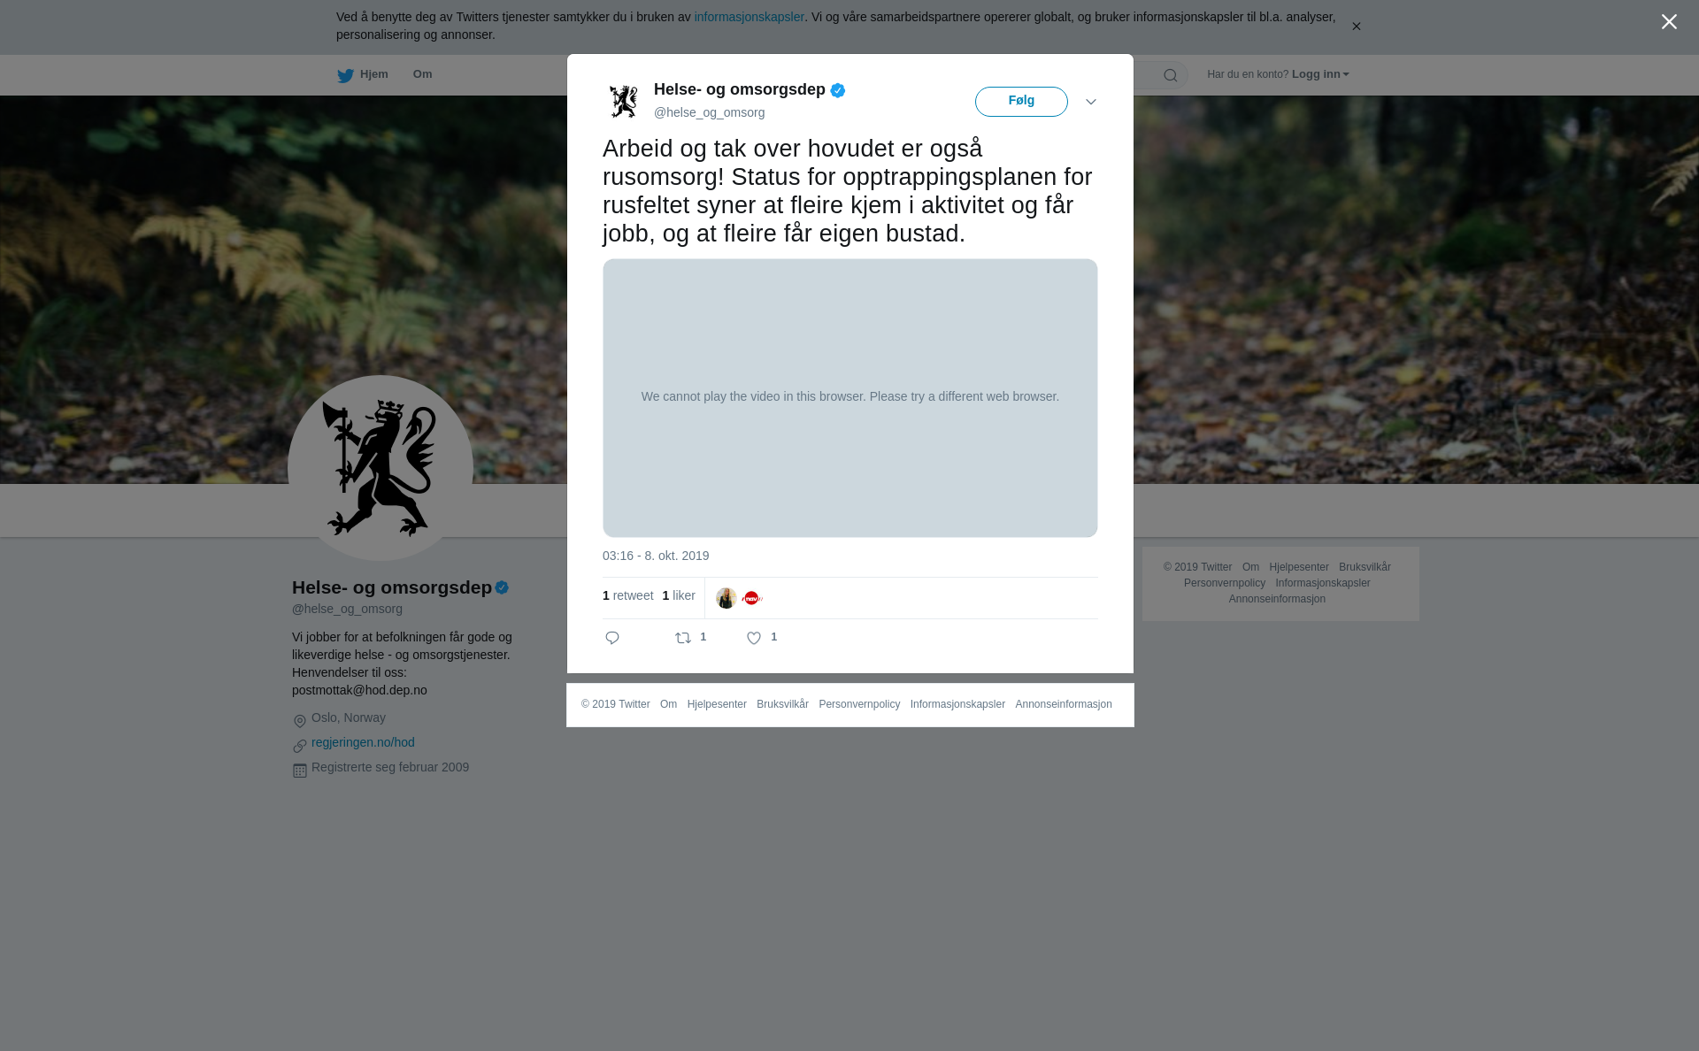View the 1 retweet count
The image size is (1699, 1051).
tap(628, 595)
